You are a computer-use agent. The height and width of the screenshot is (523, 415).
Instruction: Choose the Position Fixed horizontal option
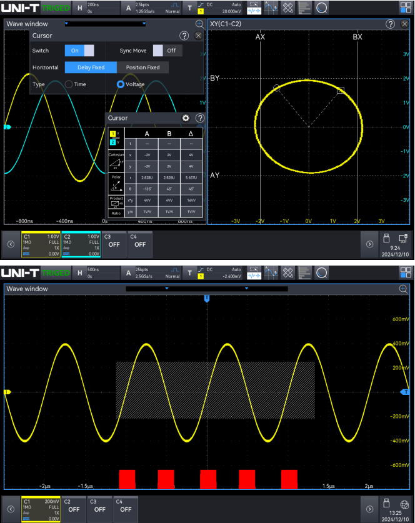(x=142, y=67)
